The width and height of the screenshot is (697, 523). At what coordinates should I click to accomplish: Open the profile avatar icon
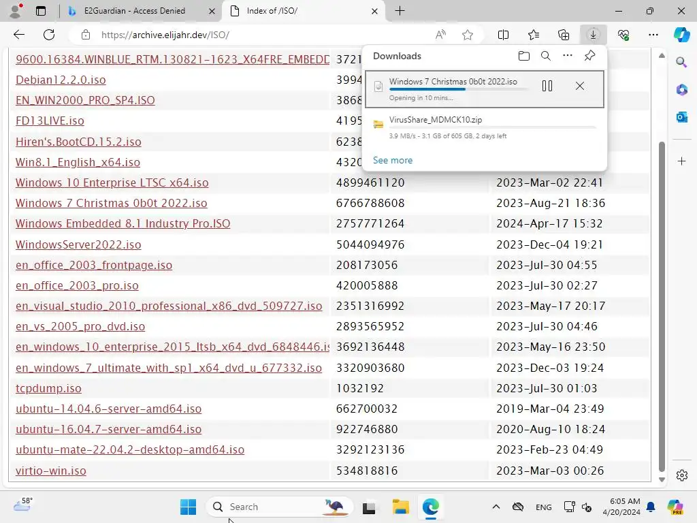pyautogui.click(x=16, y=11)
